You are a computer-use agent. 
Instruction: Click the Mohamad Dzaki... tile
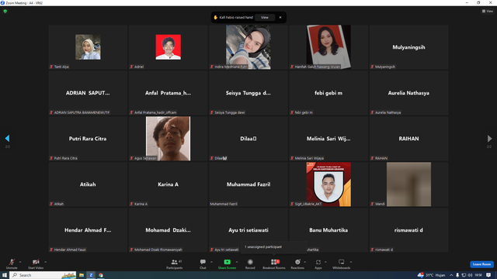point(169,230)
